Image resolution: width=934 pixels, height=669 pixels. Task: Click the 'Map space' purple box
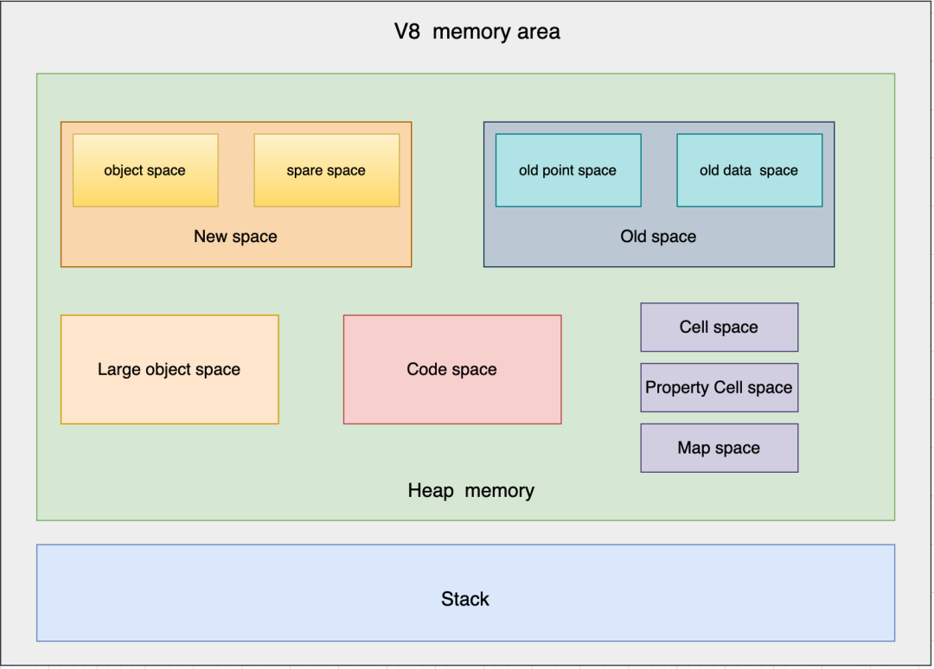[720, 449]
